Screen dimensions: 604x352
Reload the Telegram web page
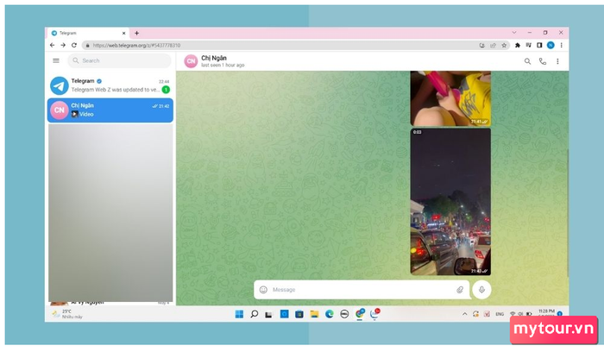coord(74,45)
